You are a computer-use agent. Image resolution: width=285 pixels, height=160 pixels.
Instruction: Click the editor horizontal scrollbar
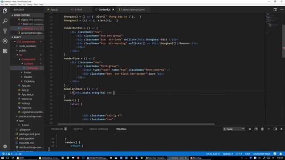click(x=136, y=124)
